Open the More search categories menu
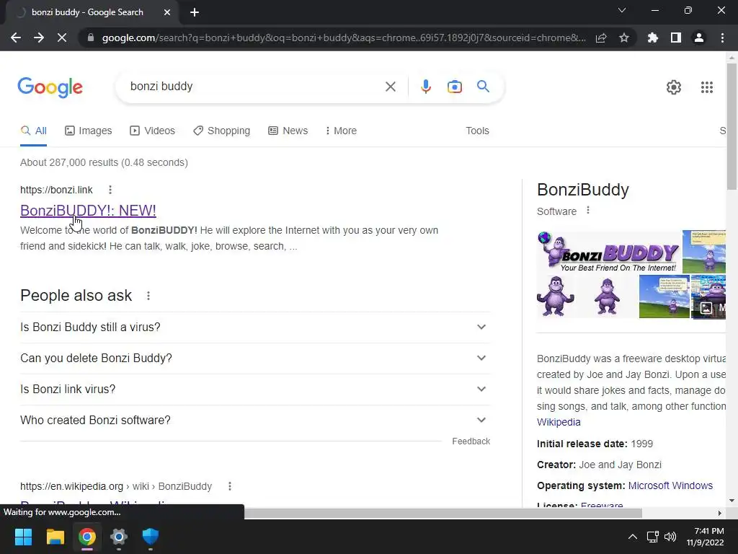 tap(341, 131)
